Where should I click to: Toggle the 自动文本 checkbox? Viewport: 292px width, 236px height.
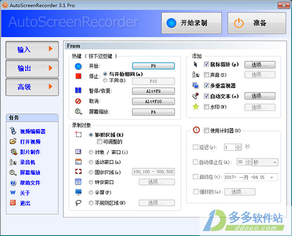click(x=206, y=96)
